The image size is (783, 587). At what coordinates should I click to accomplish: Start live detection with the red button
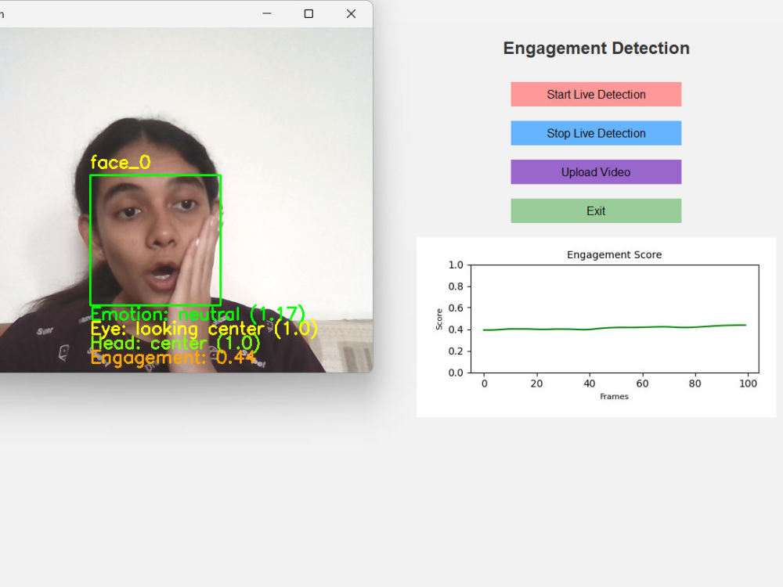(x=596, y=95)
